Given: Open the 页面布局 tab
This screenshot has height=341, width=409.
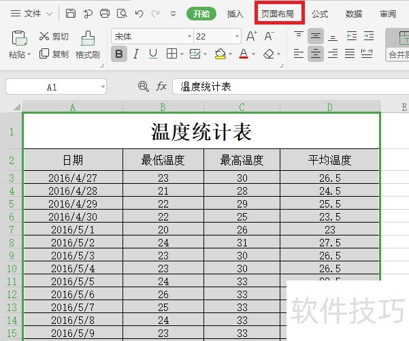Looking at the screenshot, I should [x=278, y=14].
